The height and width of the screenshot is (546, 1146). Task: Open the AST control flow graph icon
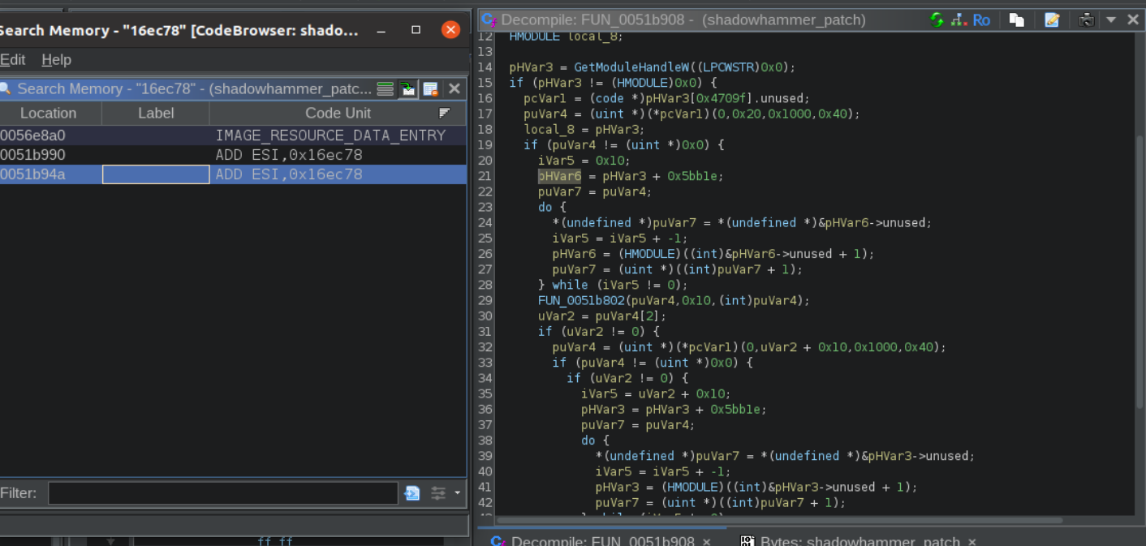pyautogui.click(x=959, y=20)
